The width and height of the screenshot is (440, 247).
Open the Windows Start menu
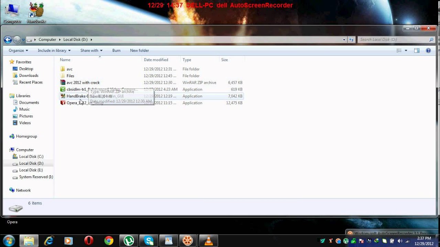[9, 241]
